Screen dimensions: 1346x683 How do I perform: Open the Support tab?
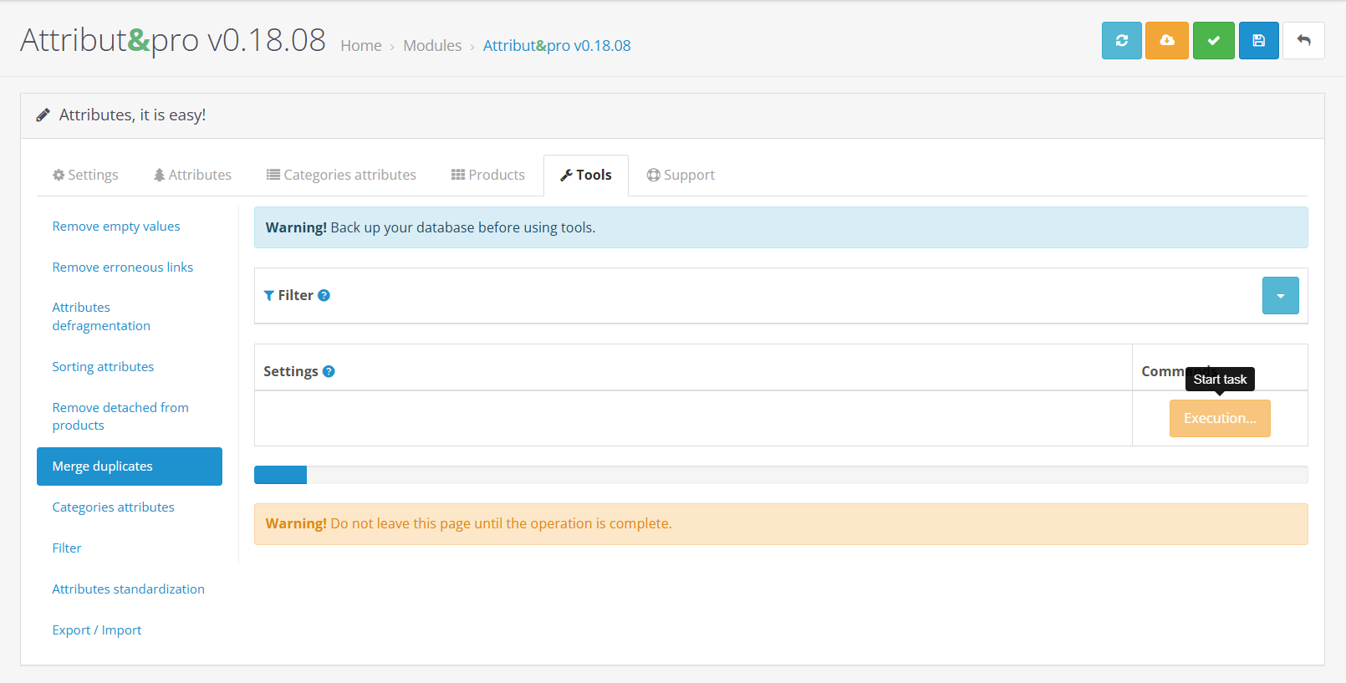click(x=681, y=175)
